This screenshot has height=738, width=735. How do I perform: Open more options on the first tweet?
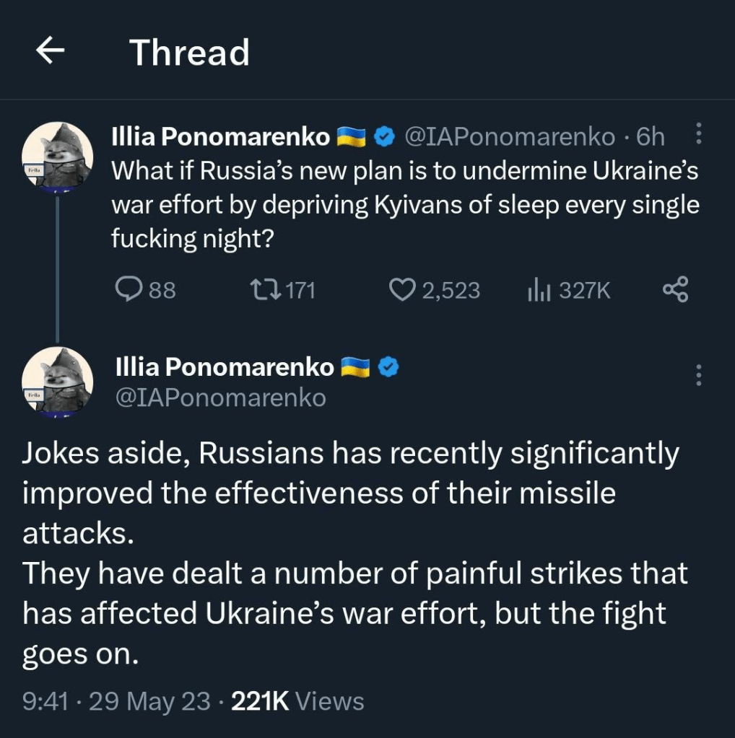(697, 134)
